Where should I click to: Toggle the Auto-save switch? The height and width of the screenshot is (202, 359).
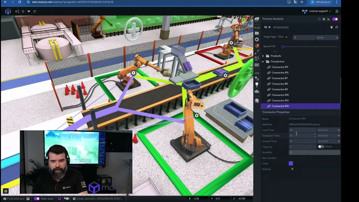(37, 199)
